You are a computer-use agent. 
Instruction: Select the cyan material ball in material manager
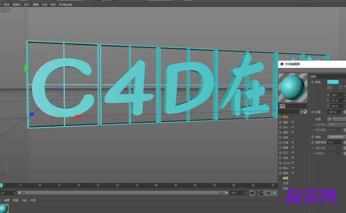(x=4, y=209)
